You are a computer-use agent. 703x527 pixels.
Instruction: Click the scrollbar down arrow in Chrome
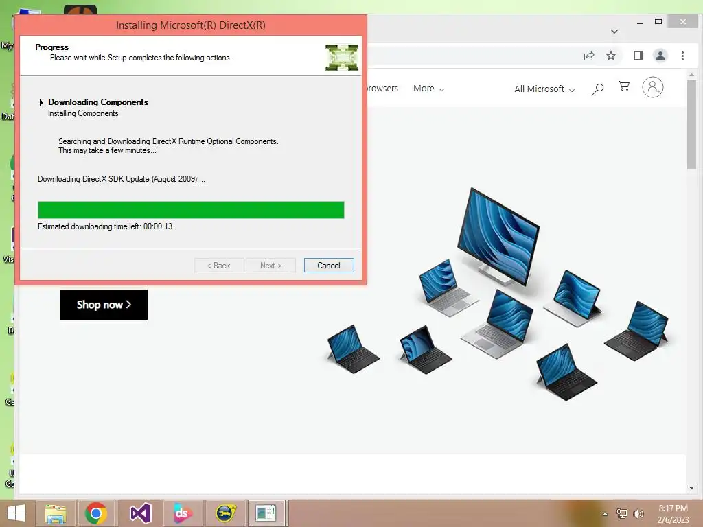(x=691, y=488)
